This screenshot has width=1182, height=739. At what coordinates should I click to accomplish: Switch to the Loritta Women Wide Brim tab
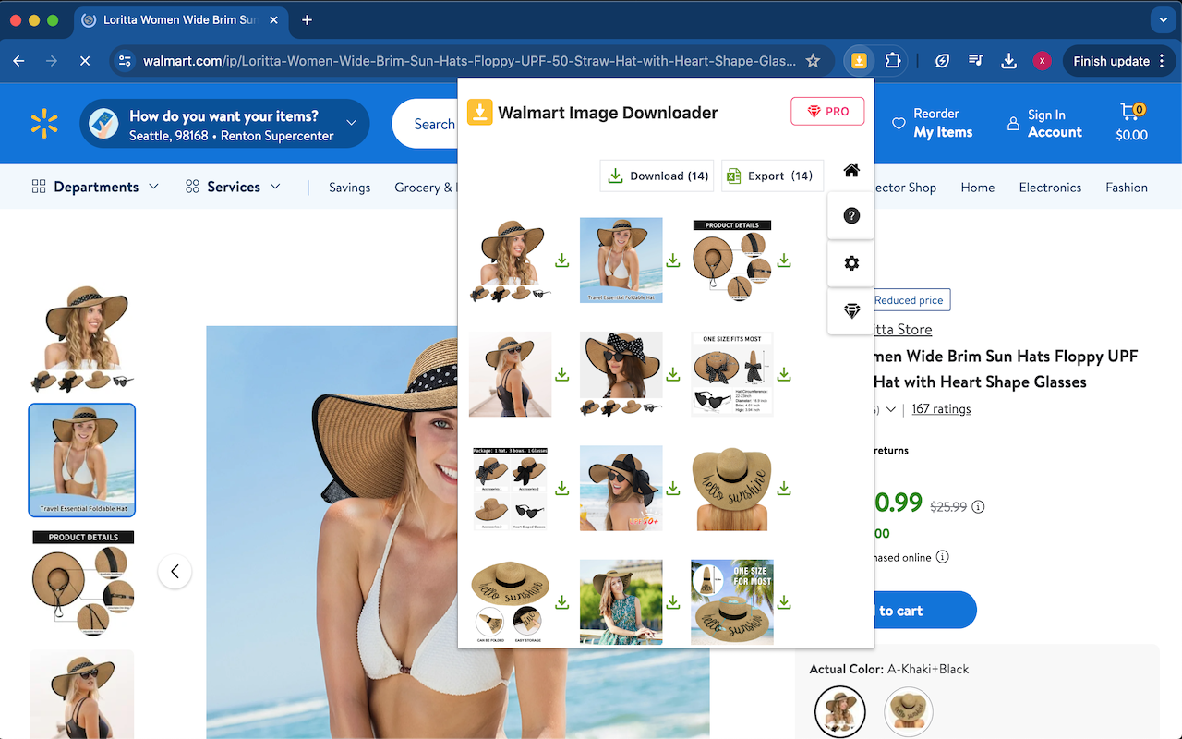[180, 19]
